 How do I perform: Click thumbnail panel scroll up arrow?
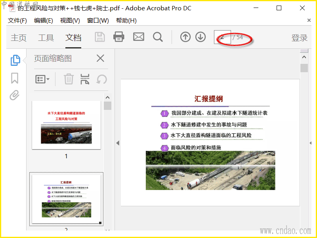coord(107,98)
